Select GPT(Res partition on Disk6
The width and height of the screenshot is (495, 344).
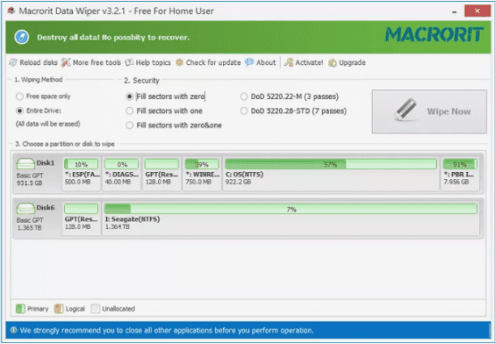(x=81, y=219)
